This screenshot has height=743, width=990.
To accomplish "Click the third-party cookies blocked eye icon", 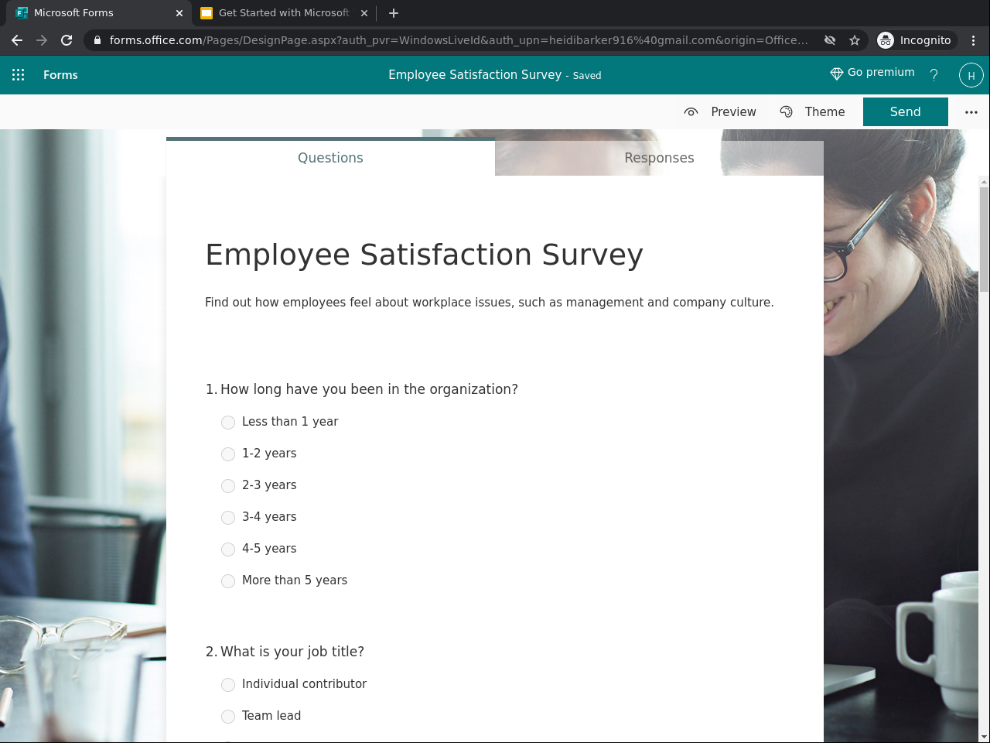I will point(830,40).
